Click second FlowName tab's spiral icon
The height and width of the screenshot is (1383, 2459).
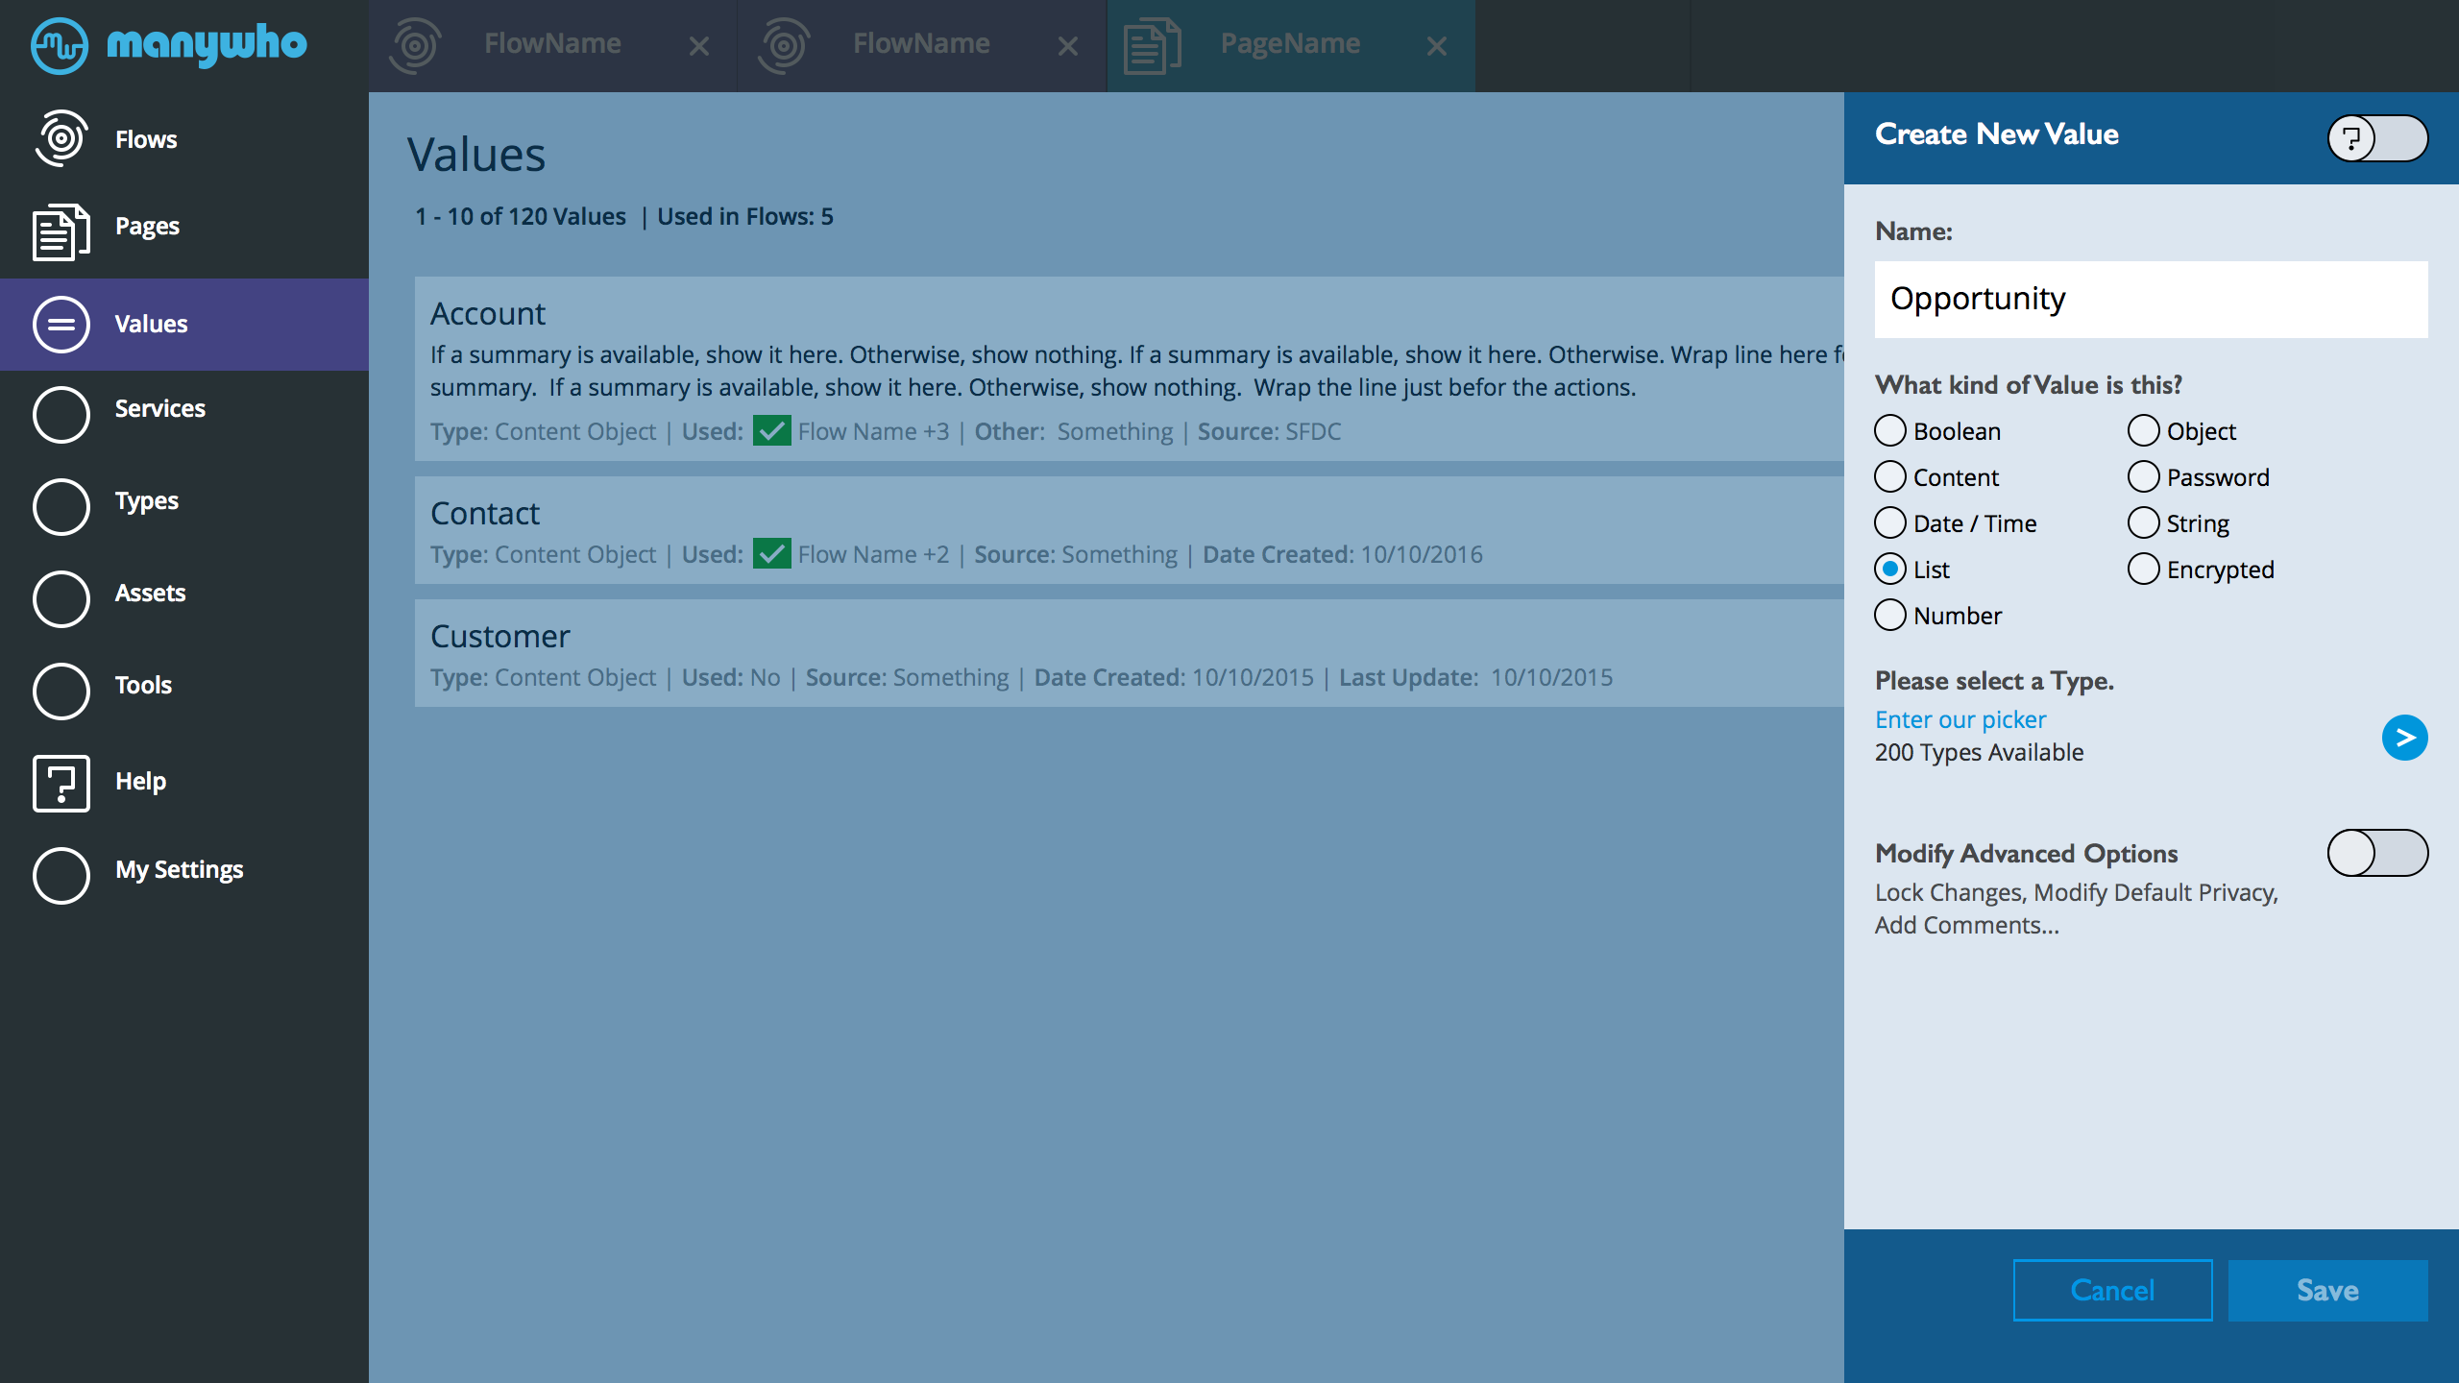point(784,45)
